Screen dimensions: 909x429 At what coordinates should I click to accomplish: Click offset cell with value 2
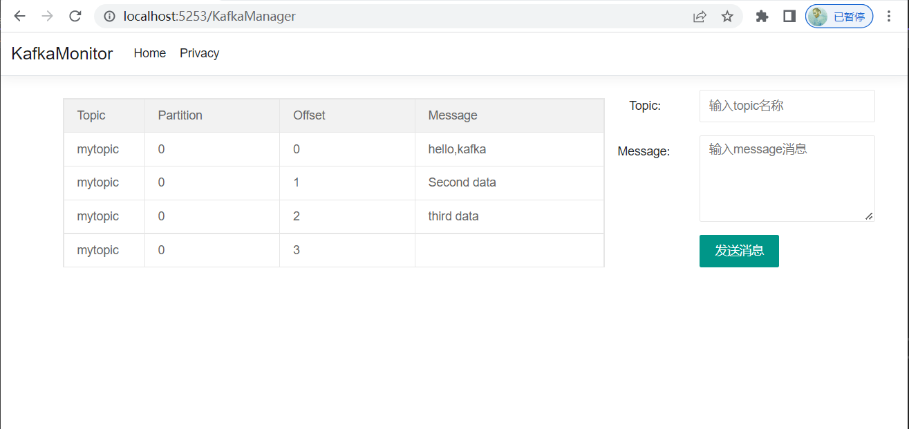(x=347, y=217)
